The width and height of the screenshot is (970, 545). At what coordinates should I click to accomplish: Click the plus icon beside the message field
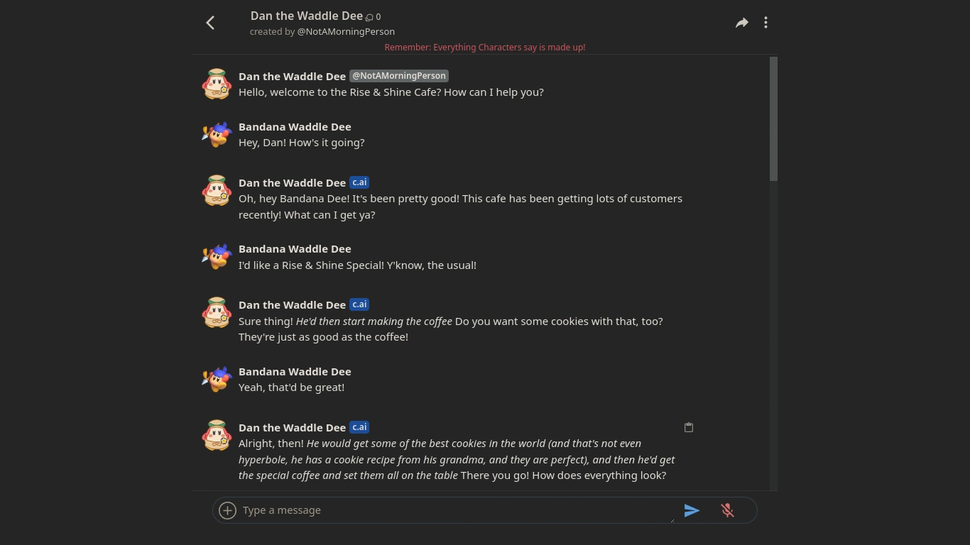click(x=227, y=510)
